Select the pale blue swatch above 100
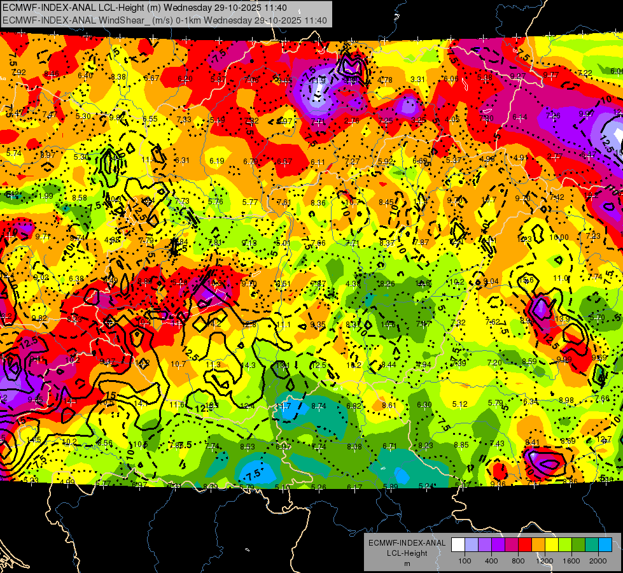 tap(471, 545)
